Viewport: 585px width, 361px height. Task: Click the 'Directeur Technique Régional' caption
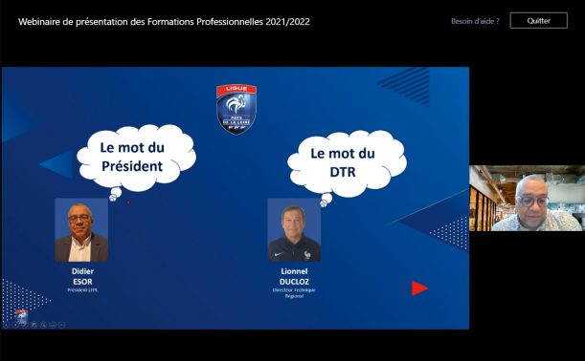coord(294,293)
